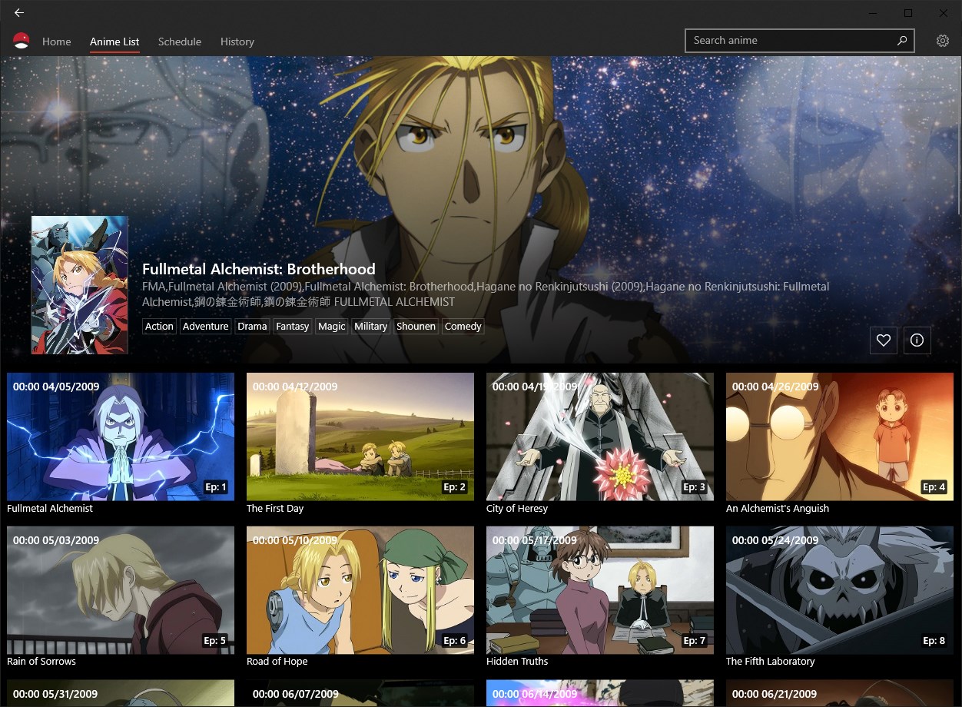Play episode 2 The First Day
Viewport: 962px width, 707px height.
tap(360, 436)
